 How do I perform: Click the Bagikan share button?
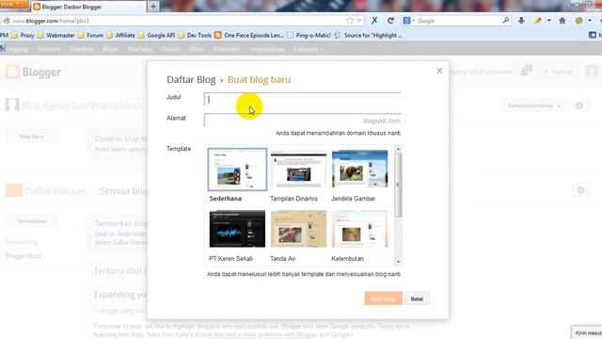[x=559, y=72]
